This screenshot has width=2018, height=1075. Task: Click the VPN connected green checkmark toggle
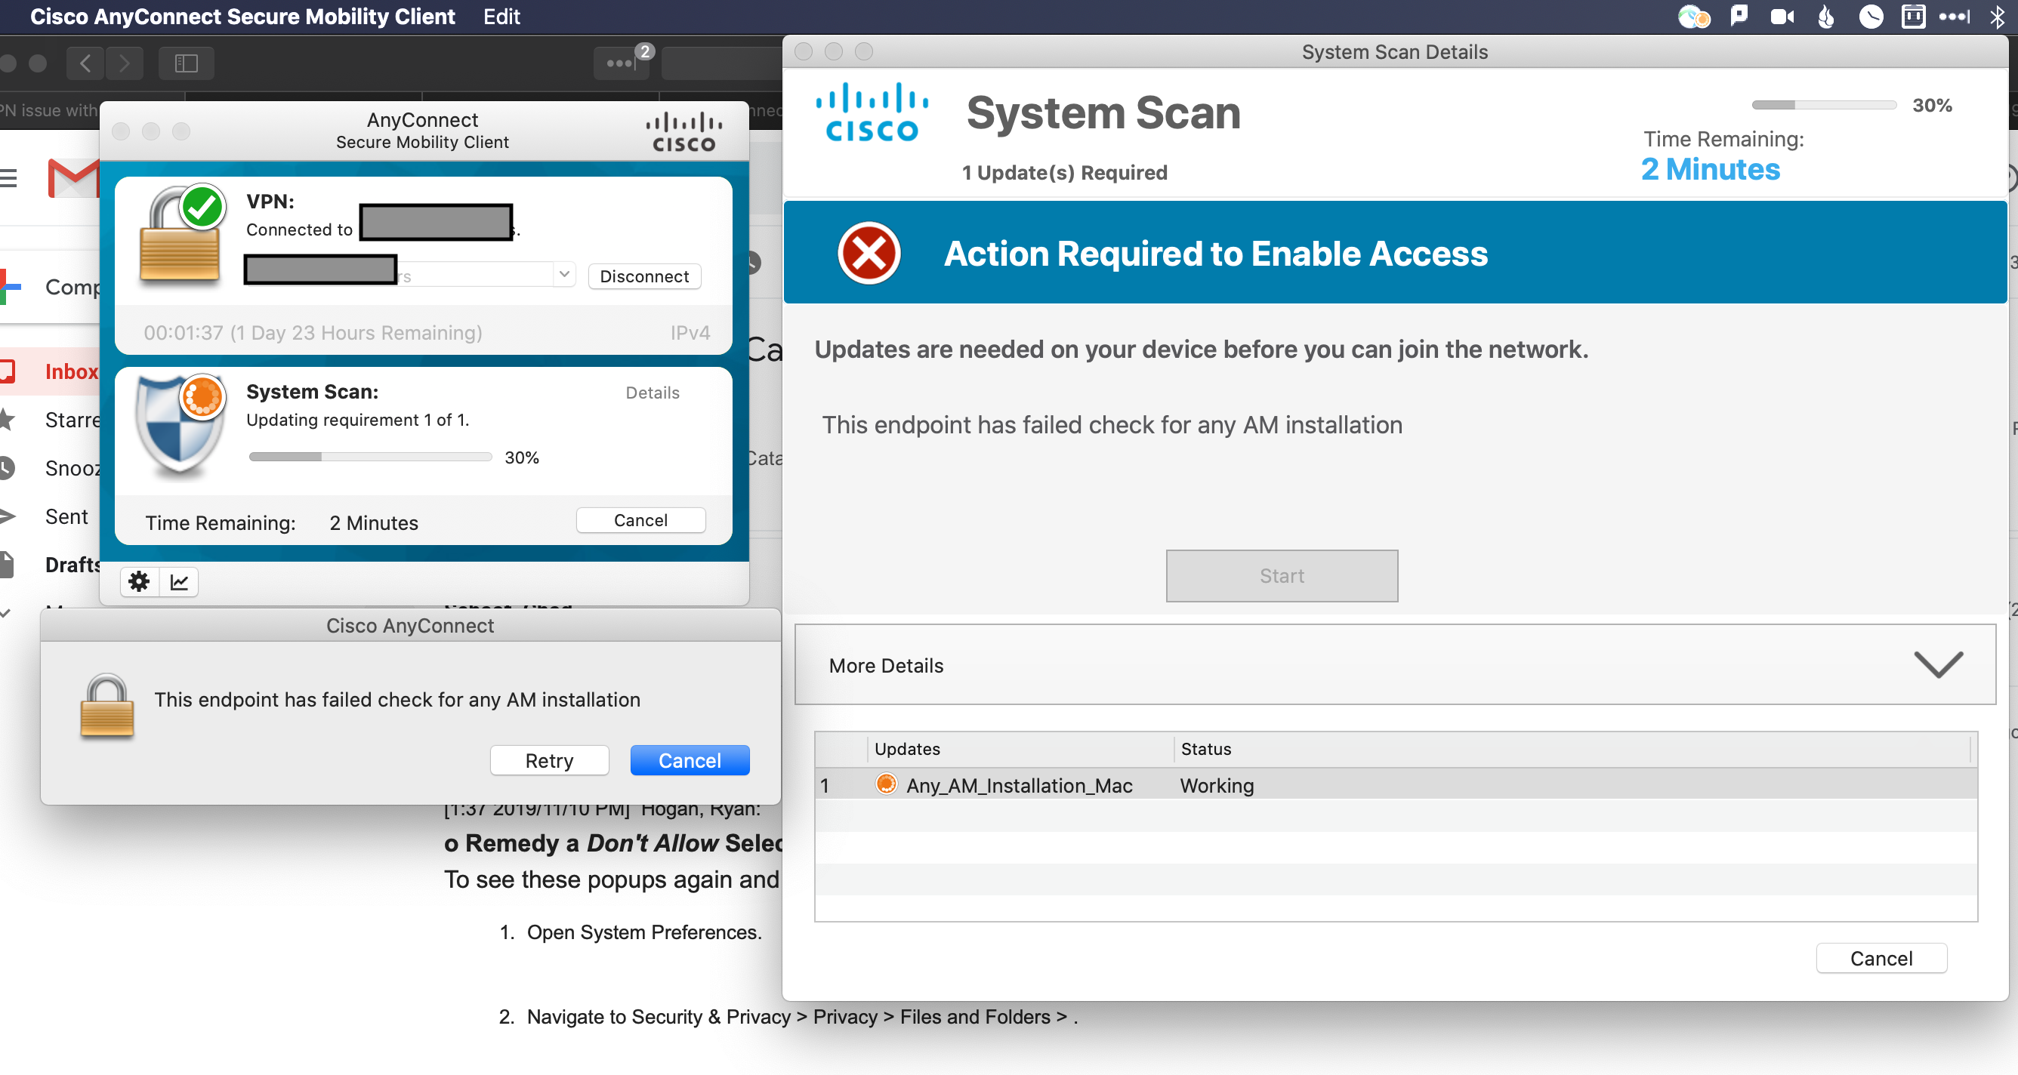[x=198, y=204]
